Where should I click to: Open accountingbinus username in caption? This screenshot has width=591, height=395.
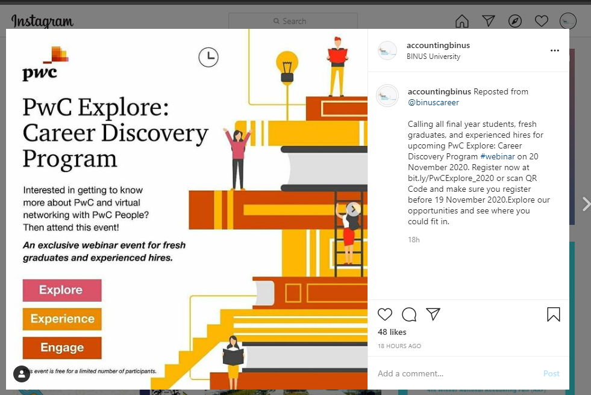439,91
